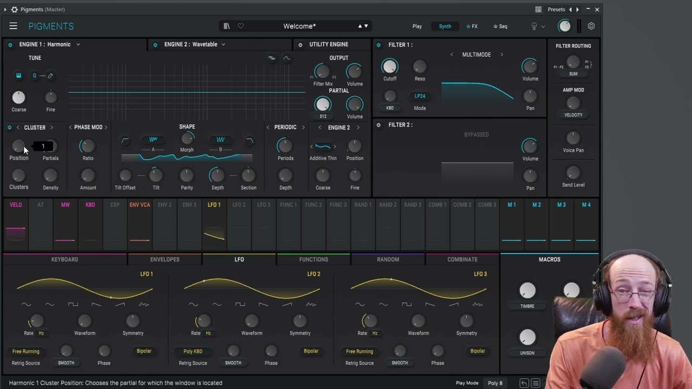The width and height of the screenshot is (692, 389).
Task: Choose the square waveform icon for LFO 1
Action: point(73,305)
